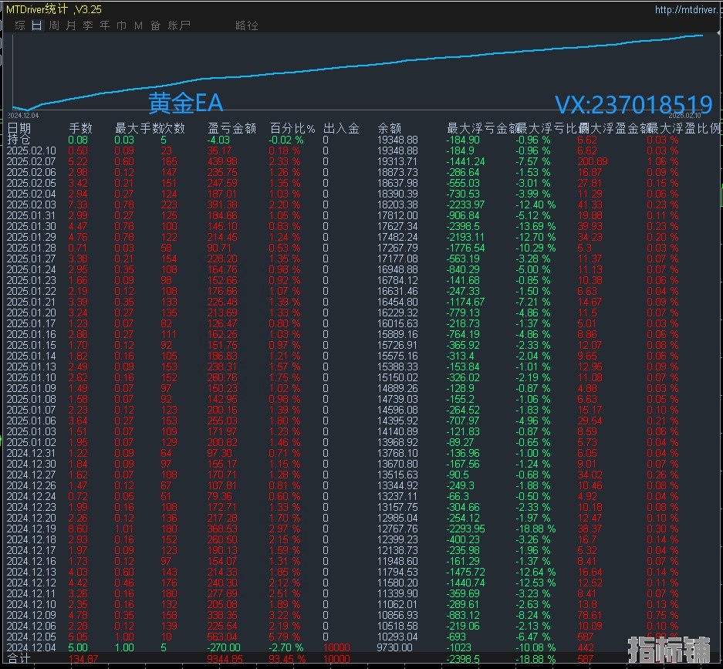This screenshot has width=723, height=669.
Task: Click the 路径 path button
Action: coord(247,25)
